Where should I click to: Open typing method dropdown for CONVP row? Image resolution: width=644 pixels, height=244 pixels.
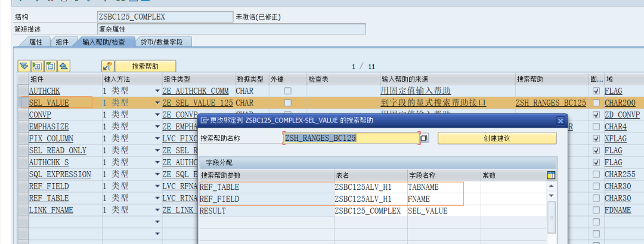pos(157,115)
